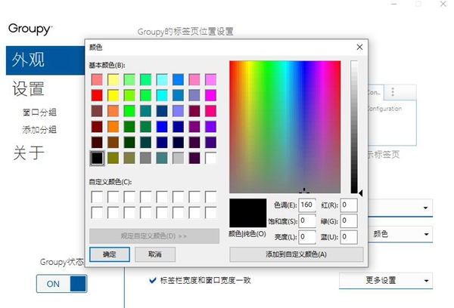Pick the periwinkle swatch in third row

point(179,111)
